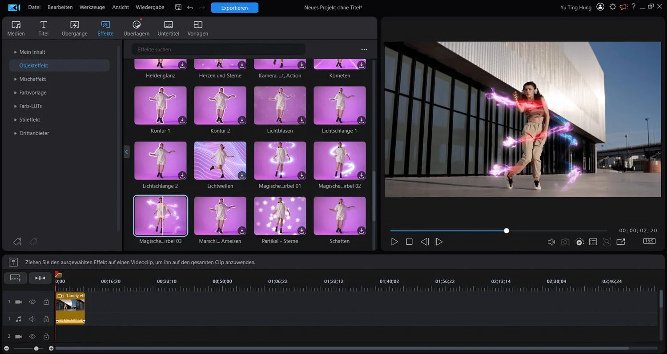This screenshot has height=354, width=667.
Task: Lock video track 1
Action: pyautogui.click(x=46, y=302)
